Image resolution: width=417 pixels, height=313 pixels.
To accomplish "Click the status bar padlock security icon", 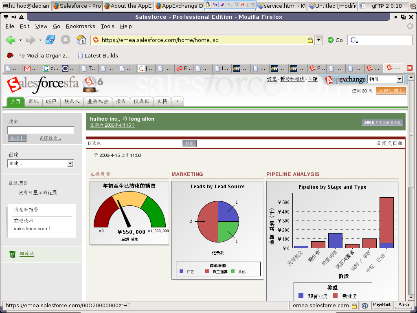I will pyautogui.click(x=354, y=306).
